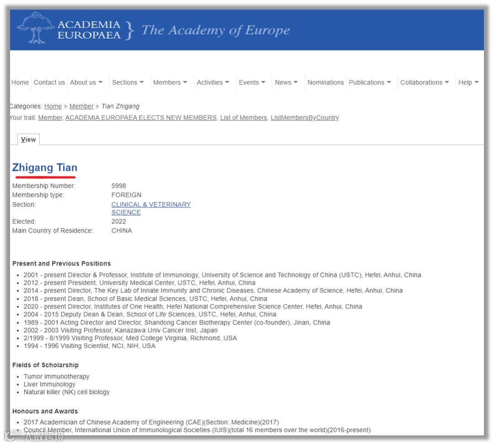This screenshot has height=445, width=494.
Task: Open the List of Members trail link
Action: (x=243, y=118)
